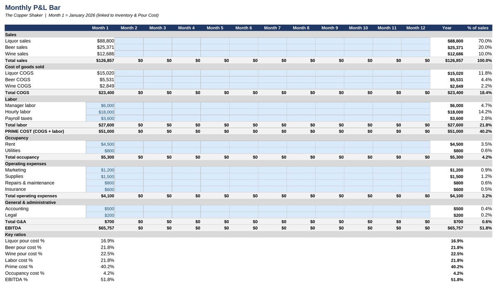Screen dimensions: 497x286
Task: Click the Month 1 Utilities input $800
Action: click(100, 151)
